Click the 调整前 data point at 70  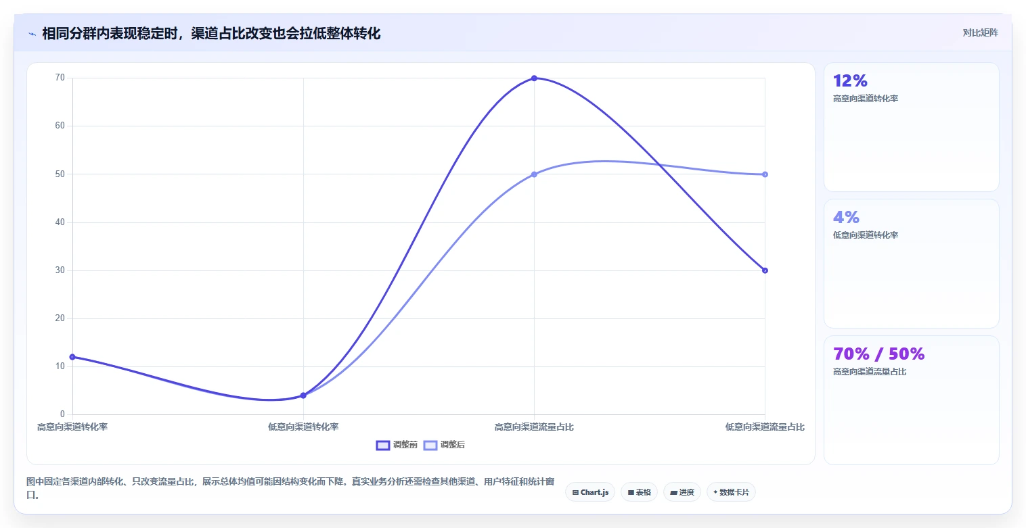pos(534,78)
